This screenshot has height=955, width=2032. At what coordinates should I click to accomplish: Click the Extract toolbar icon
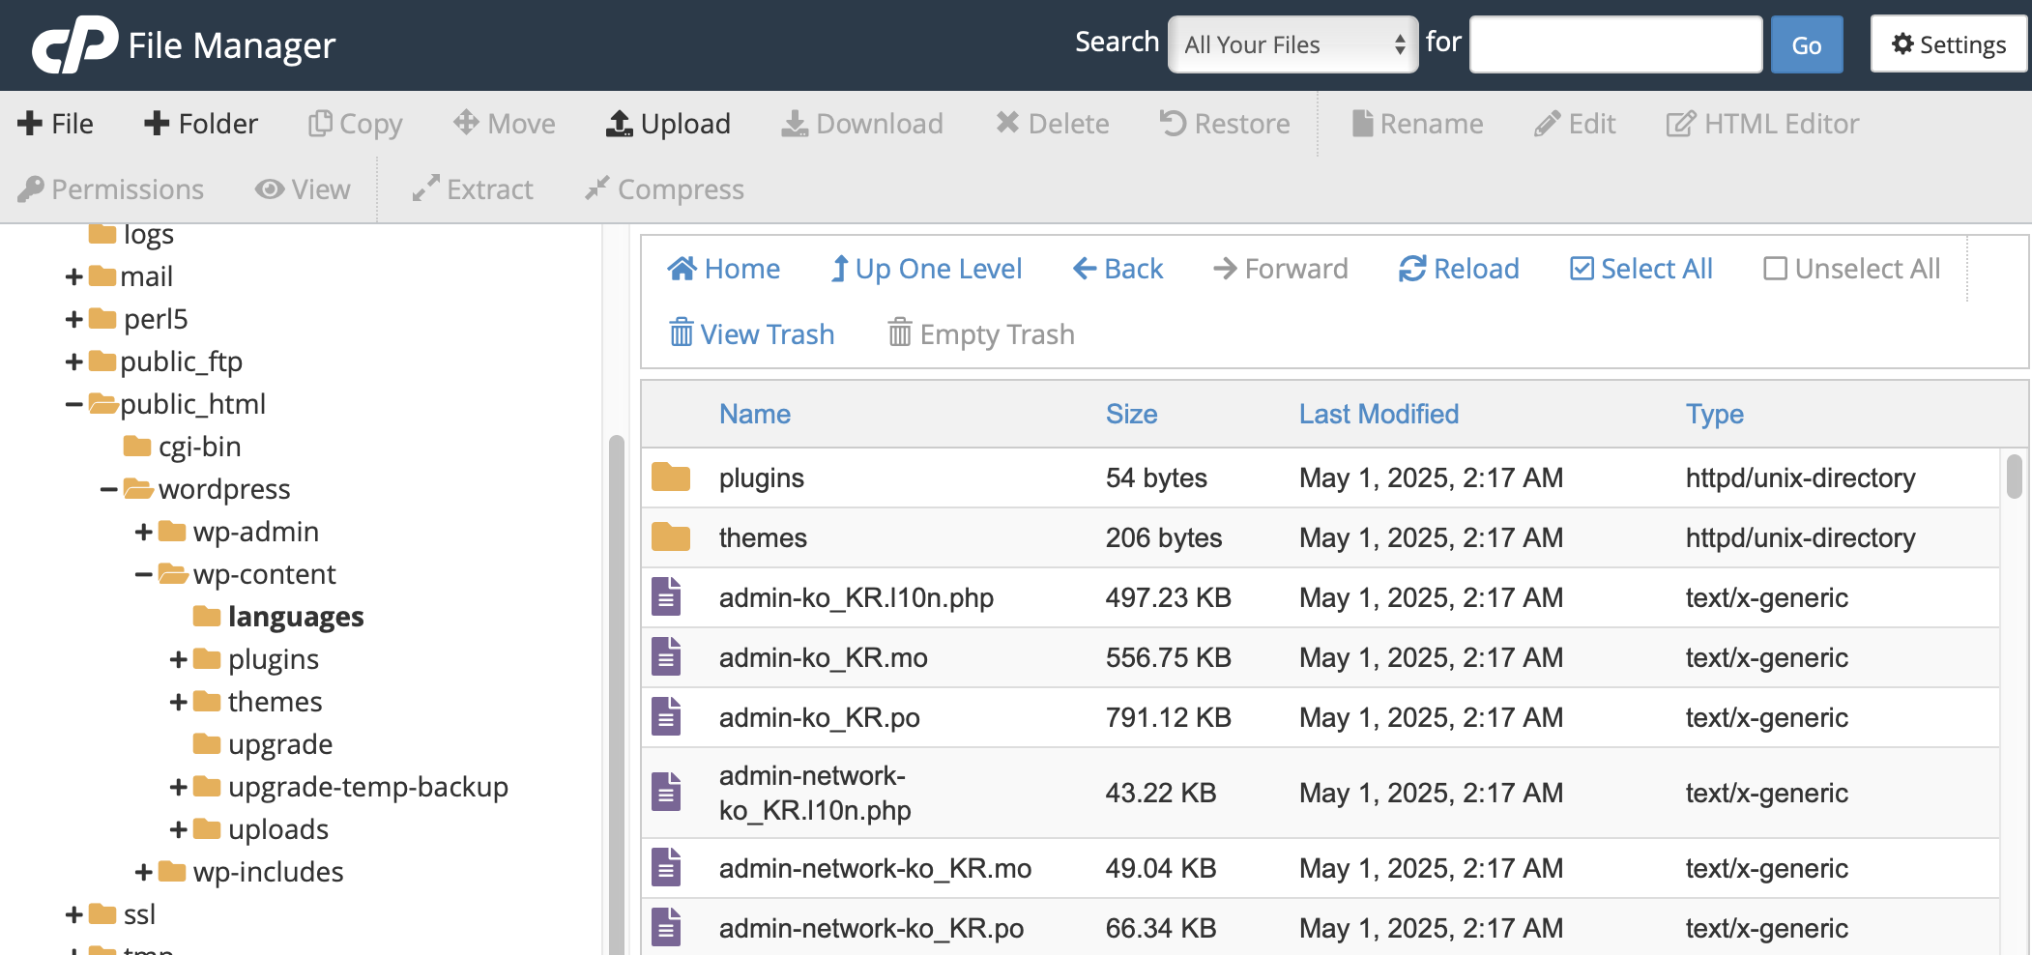pos(425,188)
